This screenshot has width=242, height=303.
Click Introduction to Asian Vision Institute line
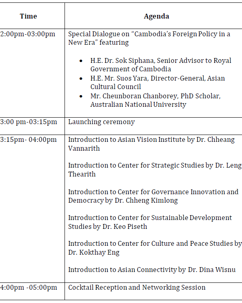(151, 144)
